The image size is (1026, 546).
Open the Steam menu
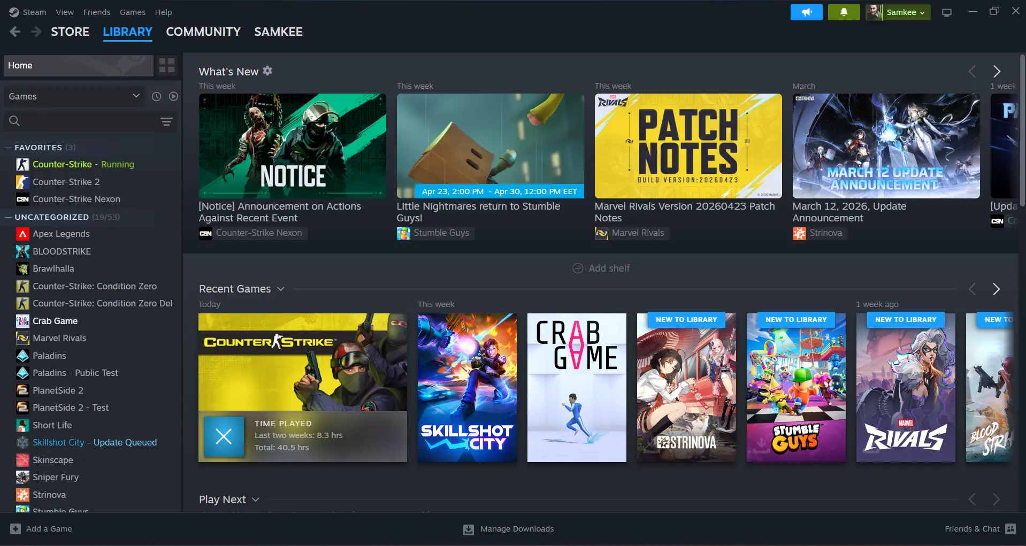(34, 12)
